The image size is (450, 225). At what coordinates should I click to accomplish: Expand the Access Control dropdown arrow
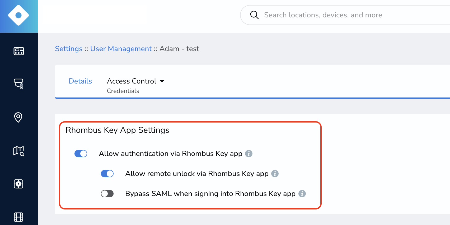[x=162, y=81]
